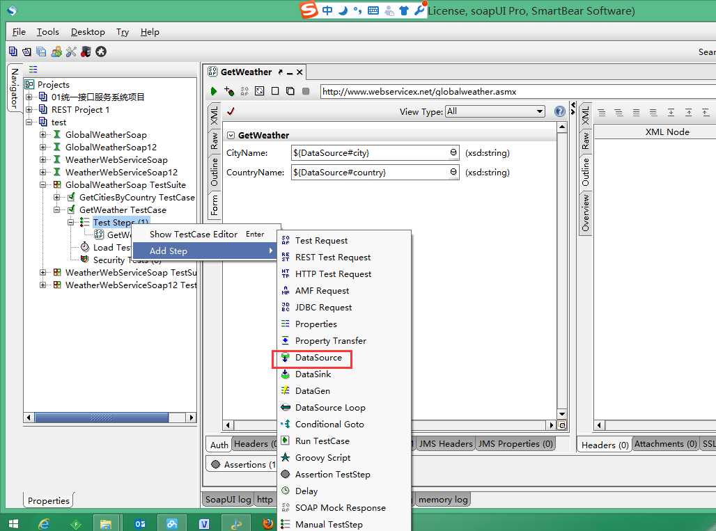Expand the REST Project 1 node
The width and height of the screenshot is (716, 531).
click(29, 109)
